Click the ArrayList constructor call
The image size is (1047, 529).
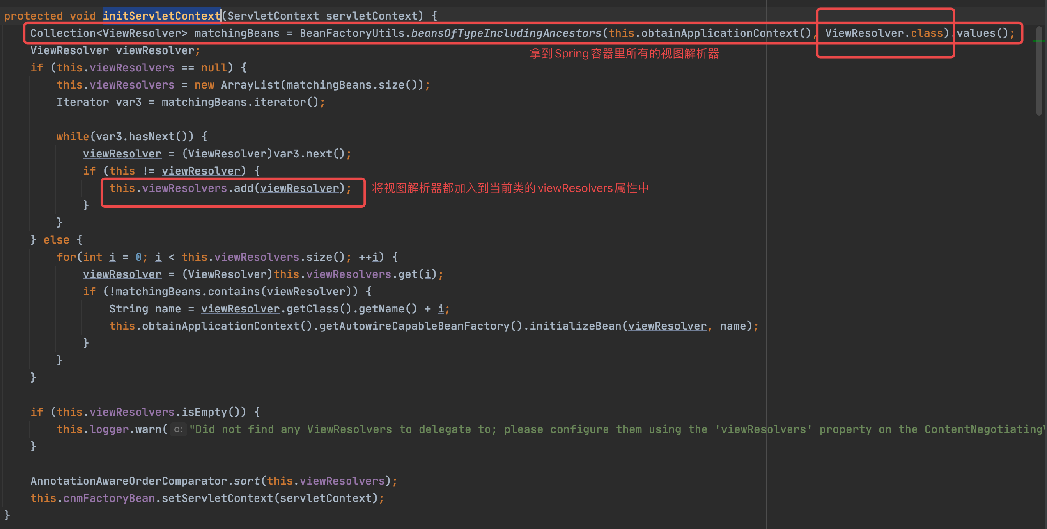click(250, 85)
